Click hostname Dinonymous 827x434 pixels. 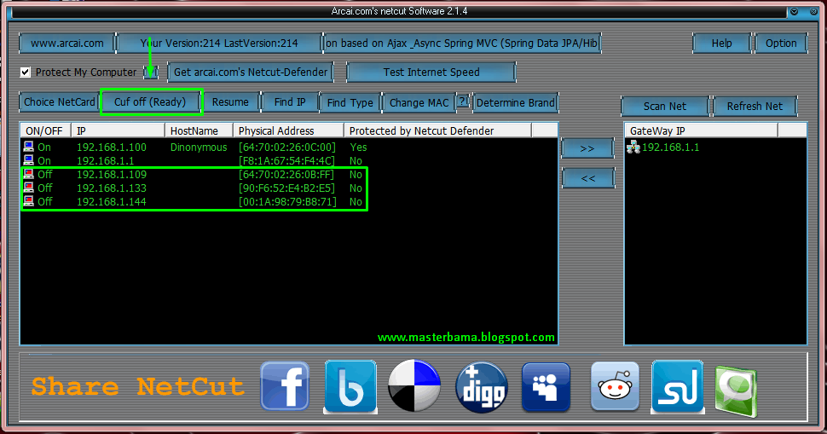point(199,148)
